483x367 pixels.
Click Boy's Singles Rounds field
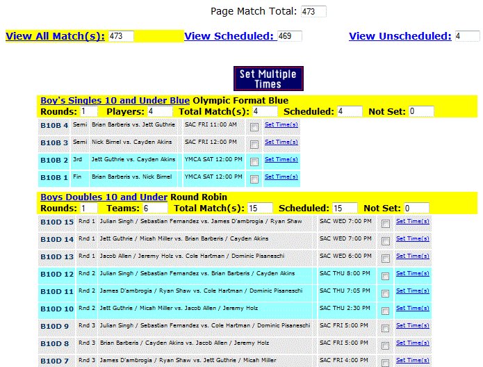pos(89,111)
